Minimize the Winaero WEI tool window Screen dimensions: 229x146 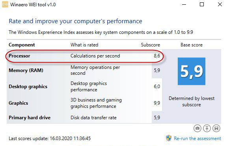click(x=184, y=4)
